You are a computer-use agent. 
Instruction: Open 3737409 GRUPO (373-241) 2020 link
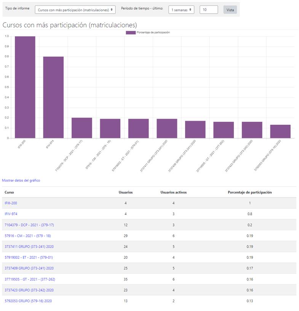[29, 268]
